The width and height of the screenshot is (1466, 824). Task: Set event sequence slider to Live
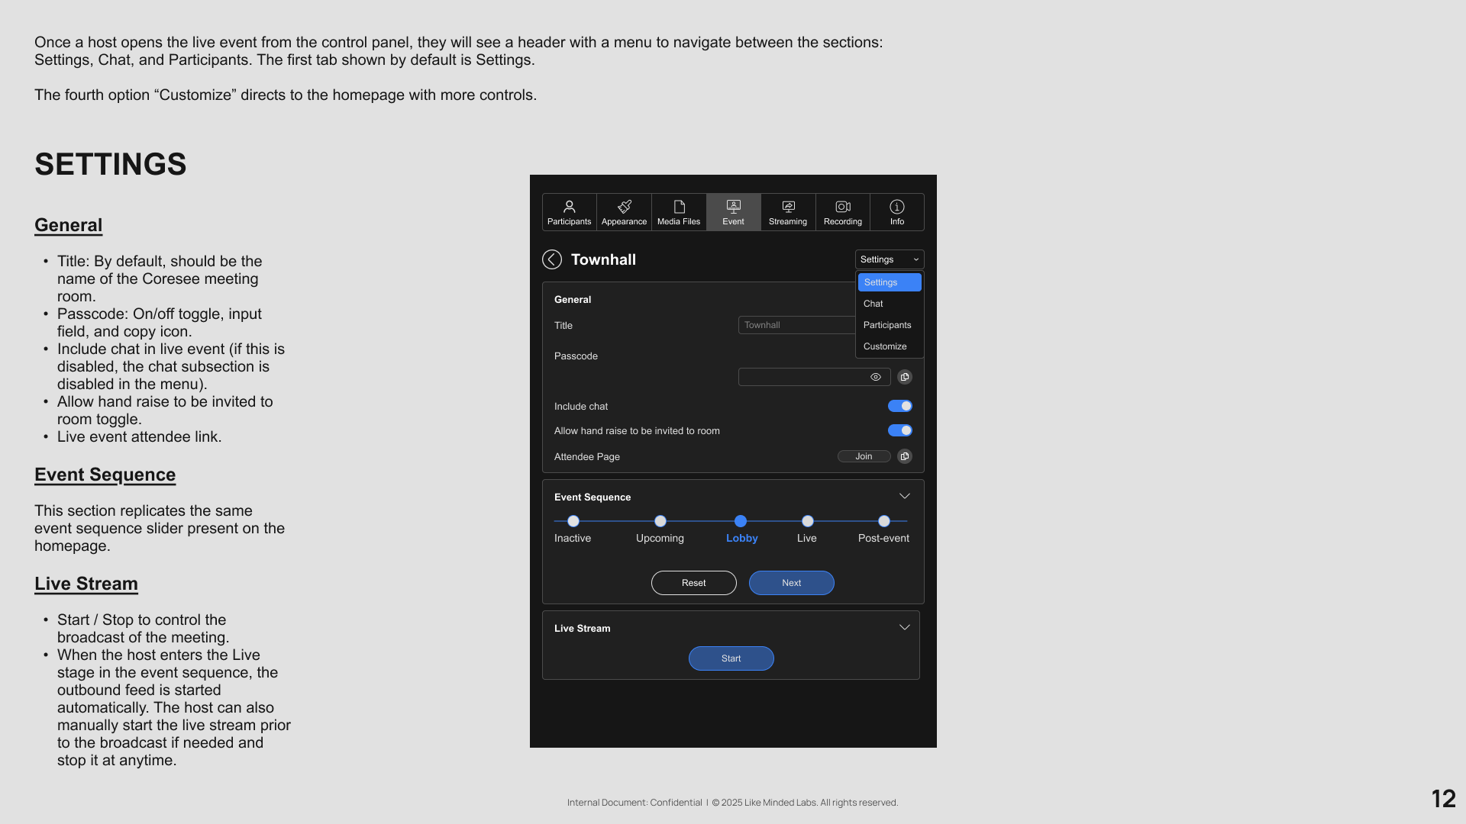[807, 521]
